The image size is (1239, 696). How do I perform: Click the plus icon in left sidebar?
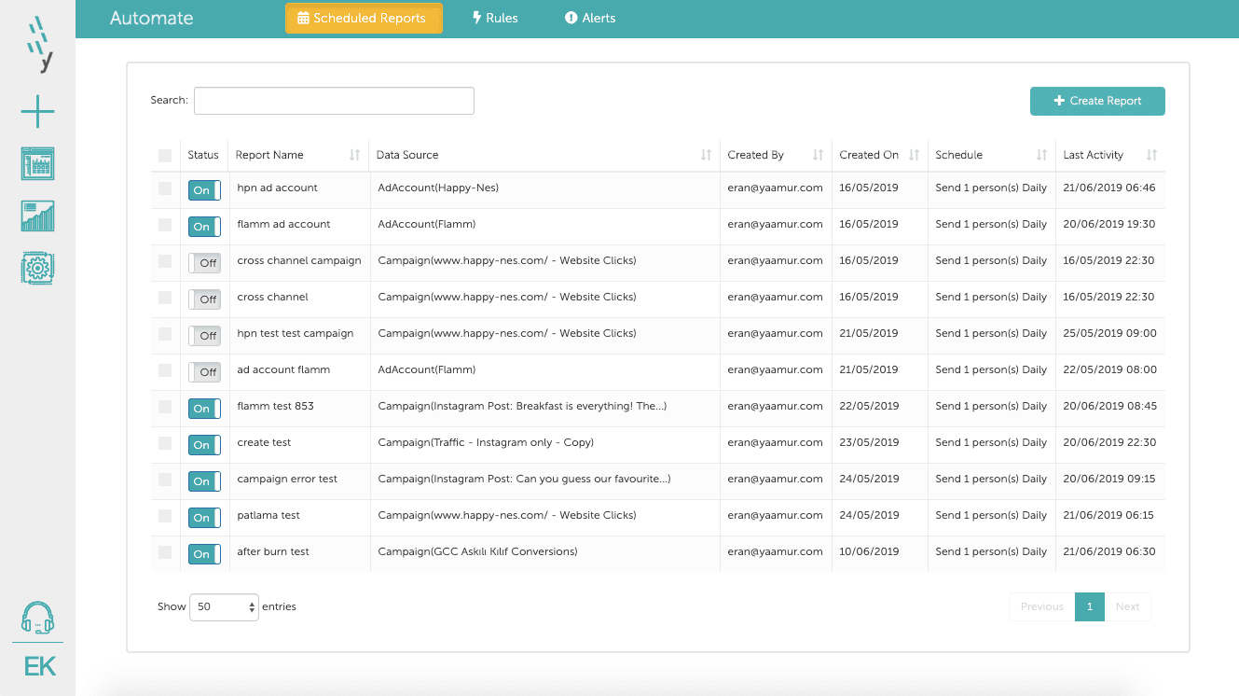point(37,113)
